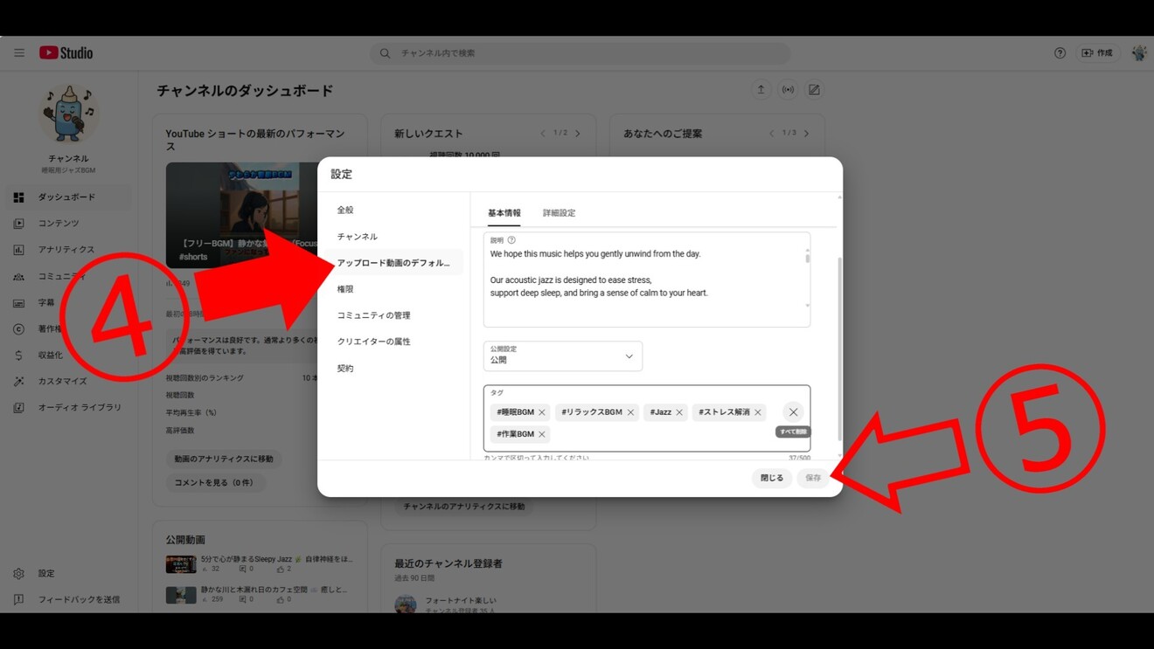The image size is (1154, 649).
Task: Click the search magnifier icon
Action: tap(385, 53)
